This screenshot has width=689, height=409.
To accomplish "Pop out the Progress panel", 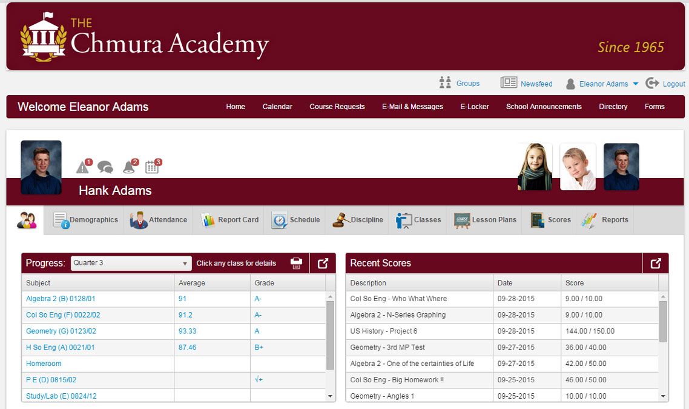I will click(322, 263).
